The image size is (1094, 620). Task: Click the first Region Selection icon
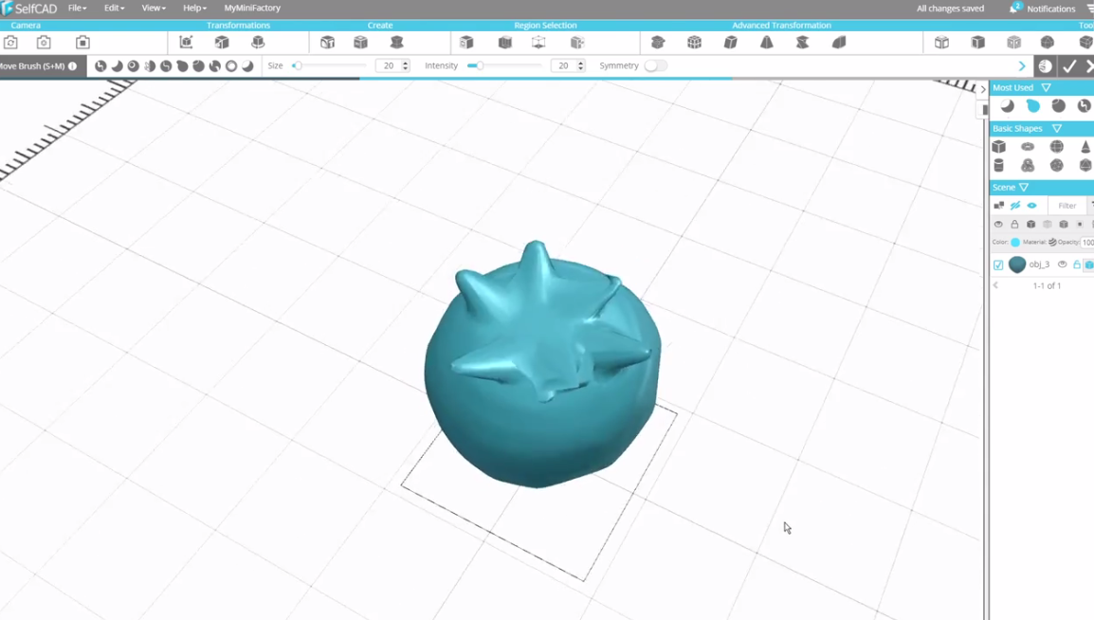466,43
